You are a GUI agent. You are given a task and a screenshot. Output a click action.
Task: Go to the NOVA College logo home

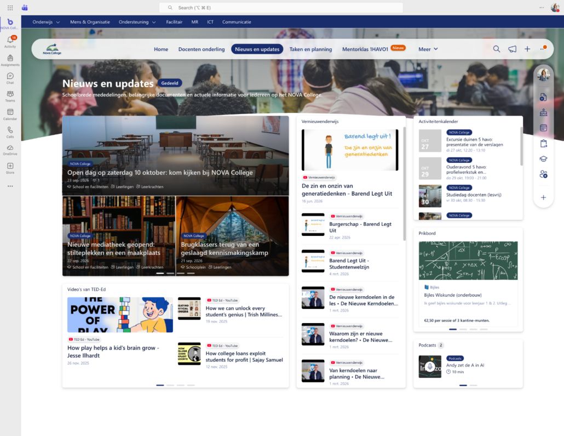pos(52,49)
